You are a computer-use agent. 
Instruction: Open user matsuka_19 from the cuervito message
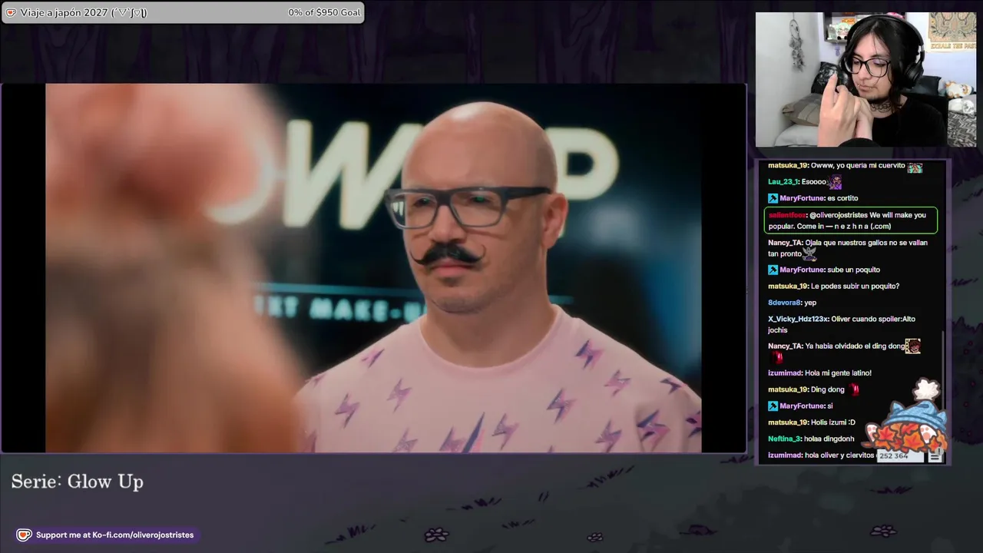pos(788,166)
